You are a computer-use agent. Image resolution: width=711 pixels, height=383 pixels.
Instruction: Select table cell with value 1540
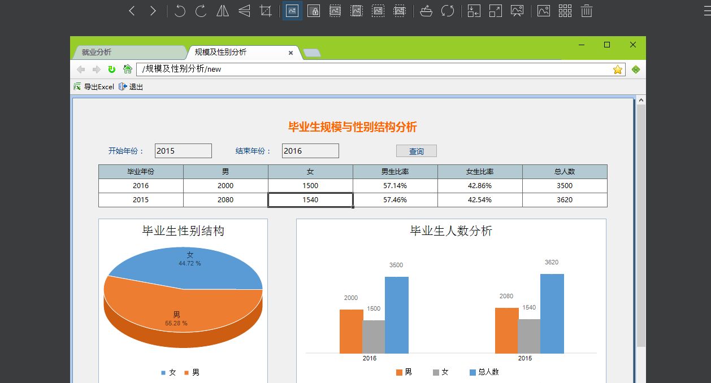tap(310, 200)
